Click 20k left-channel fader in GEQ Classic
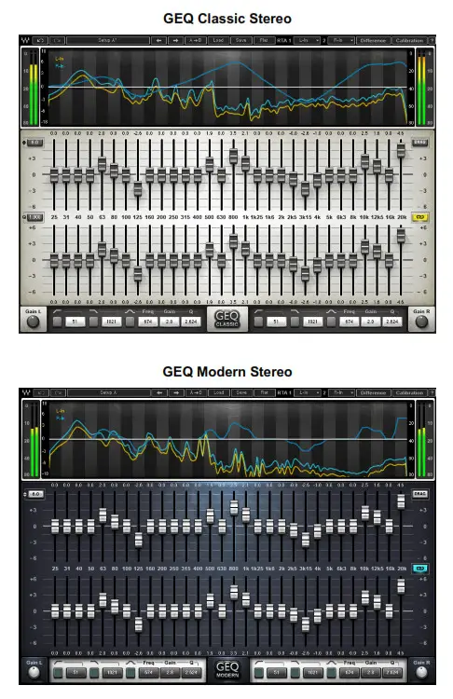This screenshot has height=699, width=453. 401,150
